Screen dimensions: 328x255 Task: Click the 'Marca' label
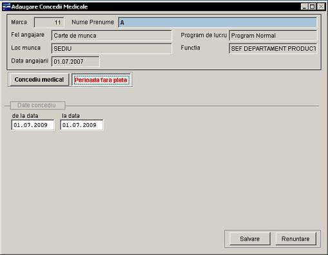19,22
